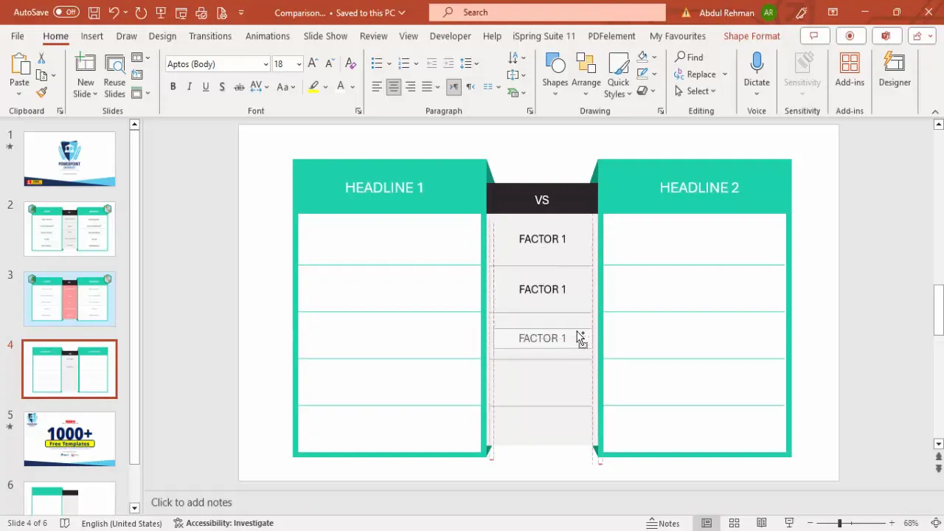The width and height of the screenshot is (944, 531).
Task: Click Find in Editing group
Action: 689,57
